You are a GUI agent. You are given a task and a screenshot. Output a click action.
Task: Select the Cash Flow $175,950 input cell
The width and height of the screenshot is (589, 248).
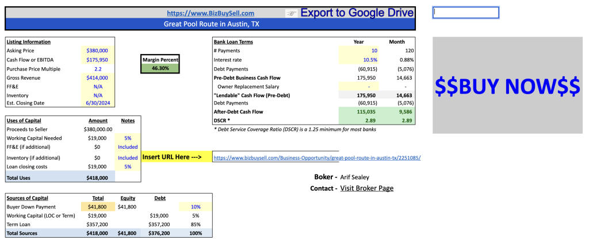point(98,60)
